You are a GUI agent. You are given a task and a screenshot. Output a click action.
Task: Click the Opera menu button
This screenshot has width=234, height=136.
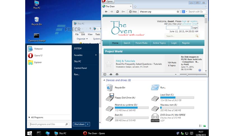[x=108, y=1]
